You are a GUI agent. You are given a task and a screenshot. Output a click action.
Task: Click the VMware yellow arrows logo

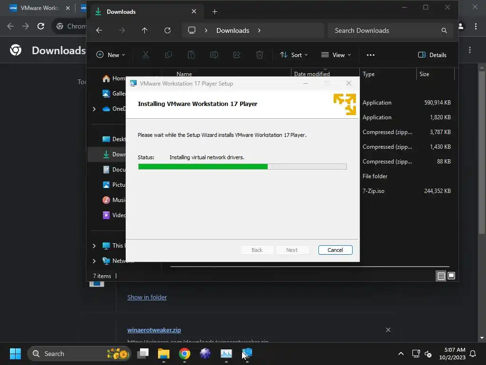pos(345,104)
